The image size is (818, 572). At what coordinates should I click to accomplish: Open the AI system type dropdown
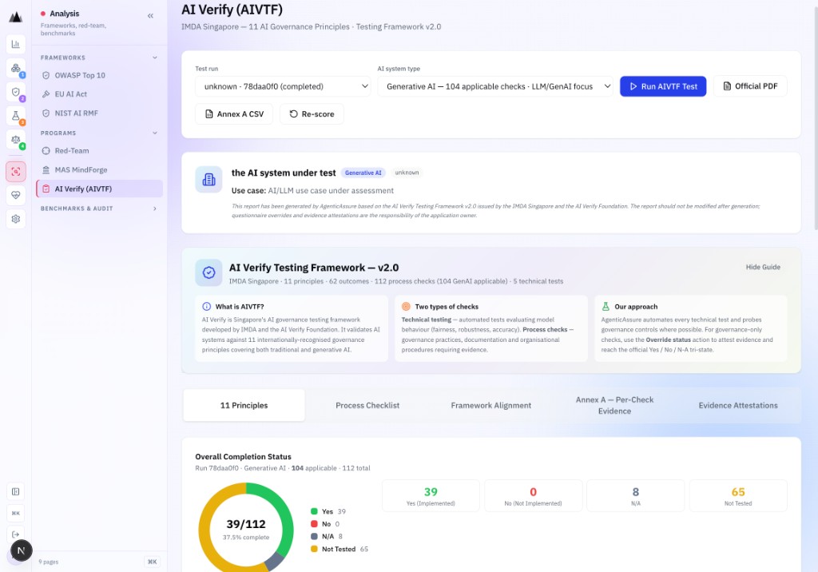(x=495, y=86)
